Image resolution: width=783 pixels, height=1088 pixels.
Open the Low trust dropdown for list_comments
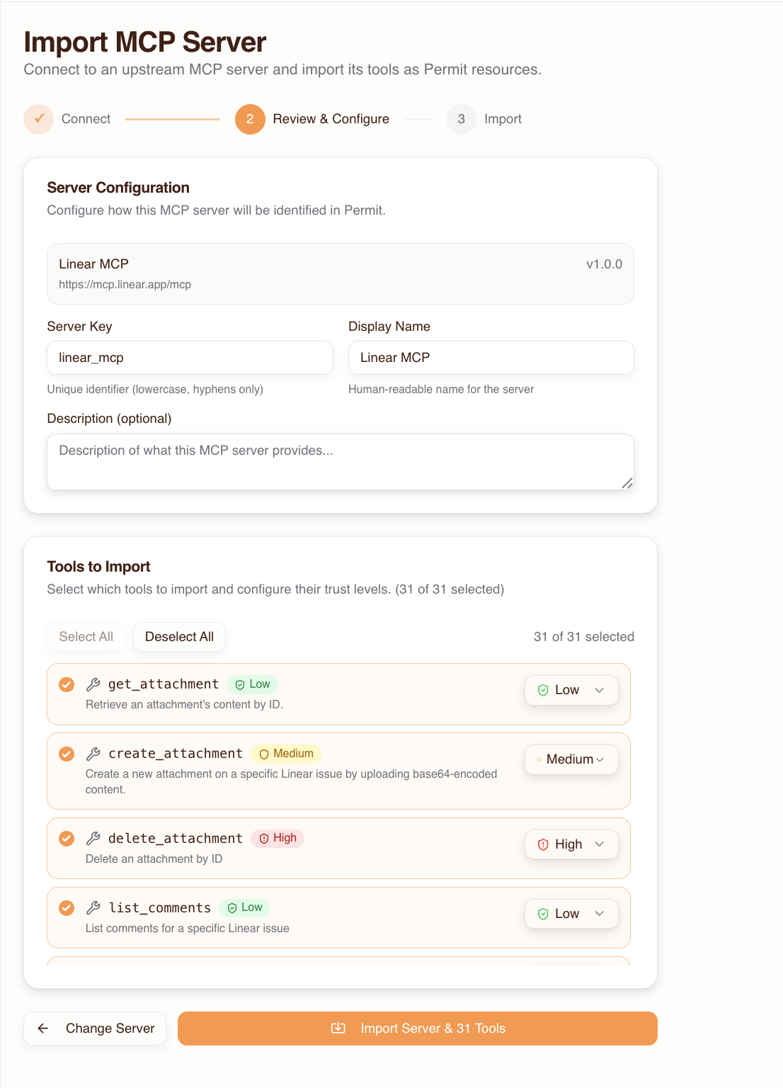pyautogui.click(x=571, y=913)
